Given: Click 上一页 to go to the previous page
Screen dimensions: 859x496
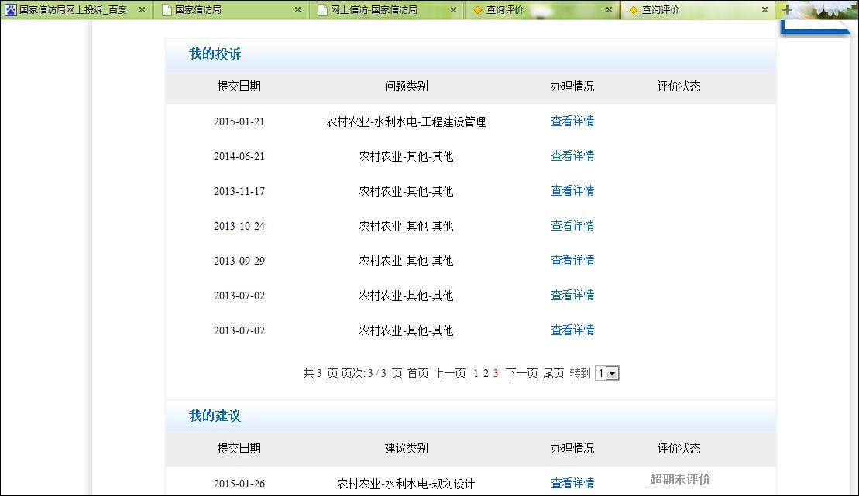Looking at the screenshot, I should 449,374.
